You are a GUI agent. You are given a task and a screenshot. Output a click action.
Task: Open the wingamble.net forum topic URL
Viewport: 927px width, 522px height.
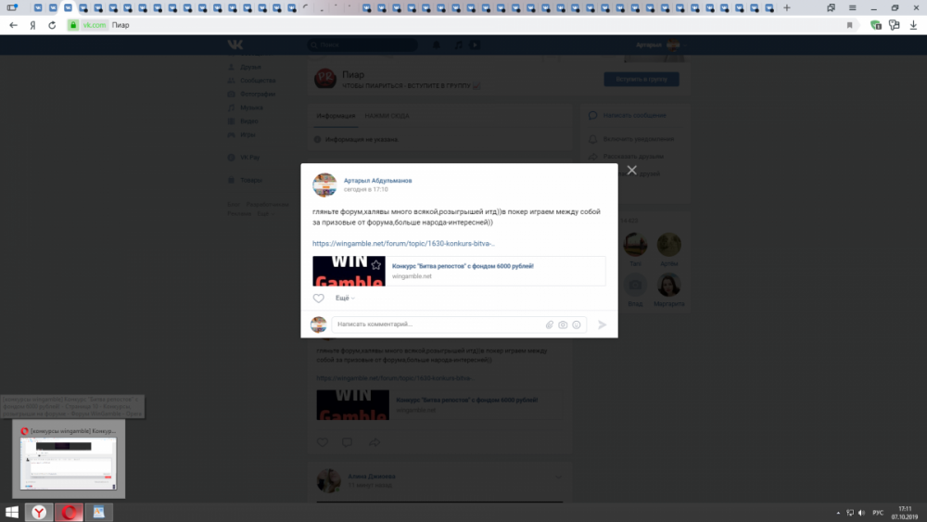click(403, 244)
